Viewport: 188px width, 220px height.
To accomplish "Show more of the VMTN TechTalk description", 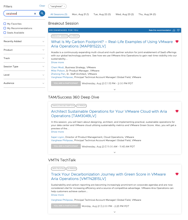I will [x=57, y=195].
